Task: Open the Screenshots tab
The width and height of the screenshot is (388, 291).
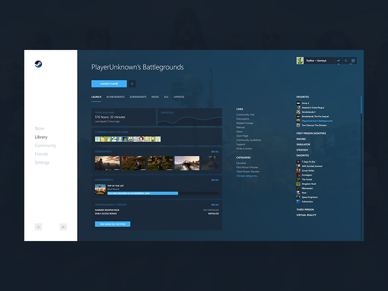Action: [x=138, y=97]
